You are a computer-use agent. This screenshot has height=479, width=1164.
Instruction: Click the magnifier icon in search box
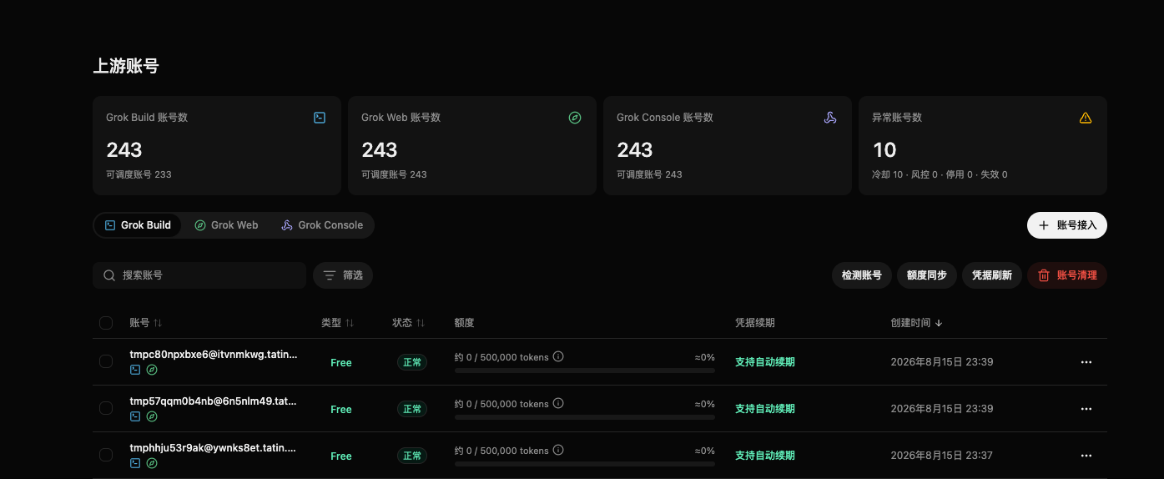click(109, 275)
